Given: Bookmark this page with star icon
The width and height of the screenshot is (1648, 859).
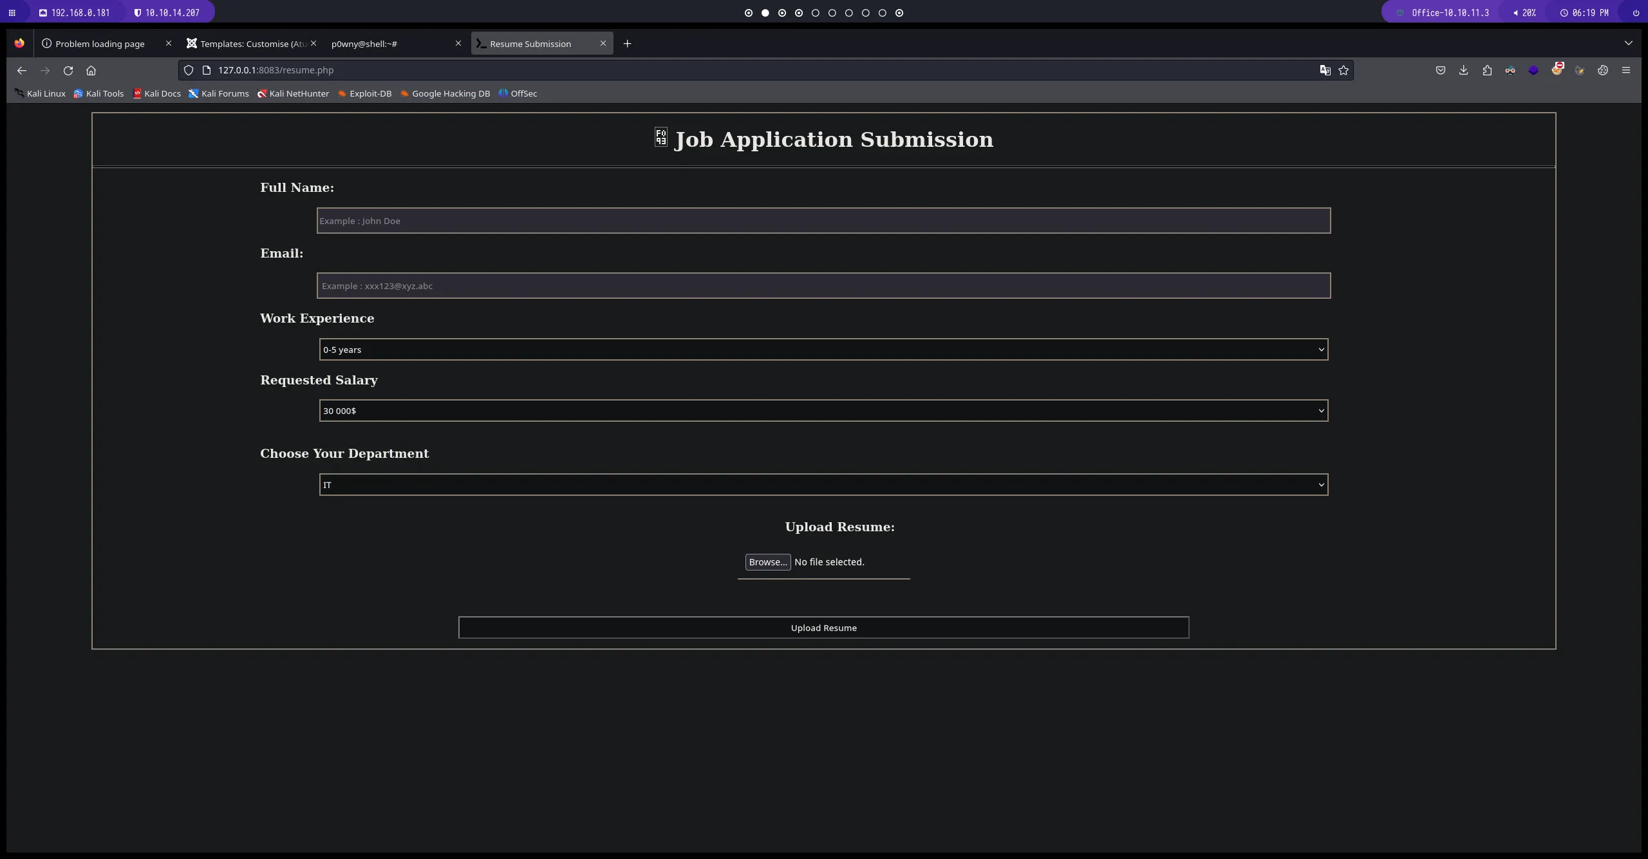Looking at the screenshot, I should pos(1344,70).
